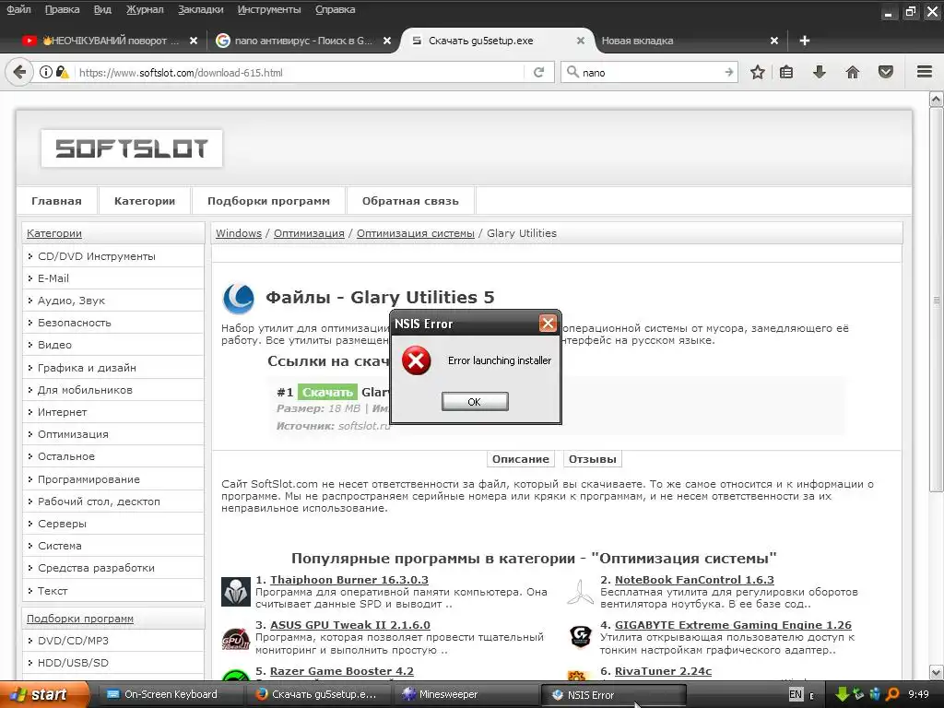Image resolution: width=944 pixels, height=708 pixels.
Task: Open site information icon in address bar
Action: tap(46, 72)
